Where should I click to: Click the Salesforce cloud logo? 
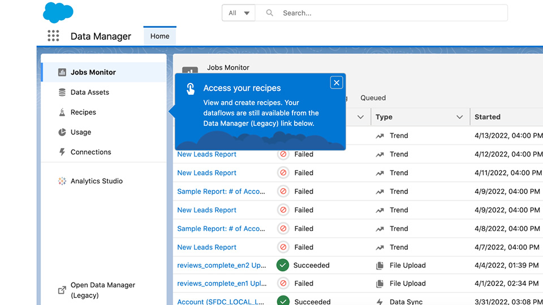point(58,12)
